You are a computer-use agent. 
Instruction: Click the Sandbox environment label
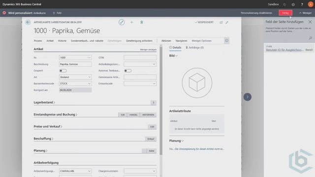point(273,4)
